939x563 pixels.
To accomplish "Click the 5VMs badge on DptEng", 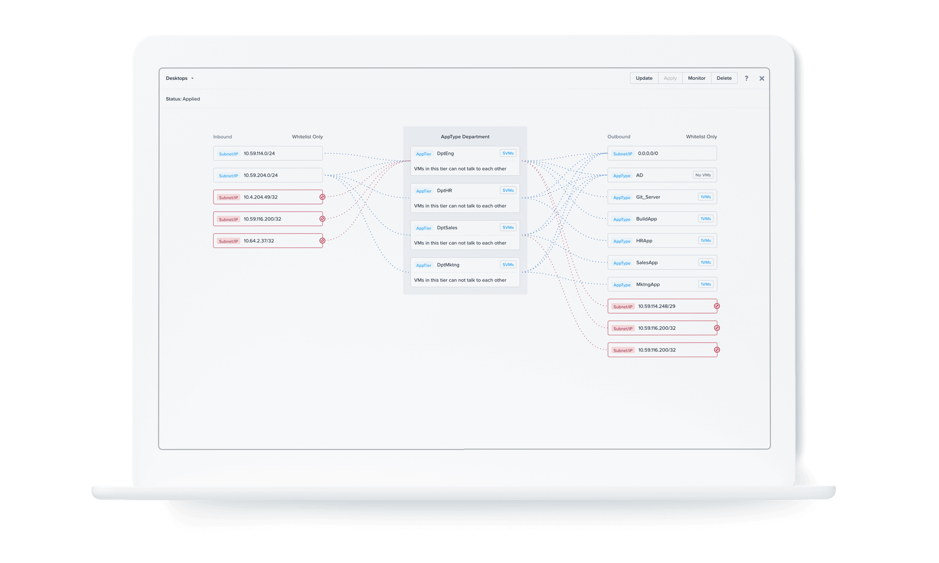I will pyautogui.click(x=508, y=153).
